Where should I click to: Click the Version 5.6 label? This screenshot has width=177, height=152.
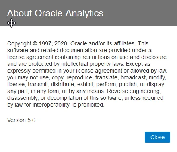coord(21,120)
